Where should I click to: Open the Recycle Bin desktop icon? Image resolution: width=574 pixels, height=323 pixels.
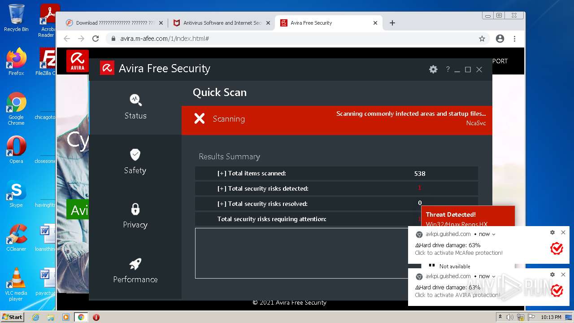pyautogui.click(x=16, y=18)
